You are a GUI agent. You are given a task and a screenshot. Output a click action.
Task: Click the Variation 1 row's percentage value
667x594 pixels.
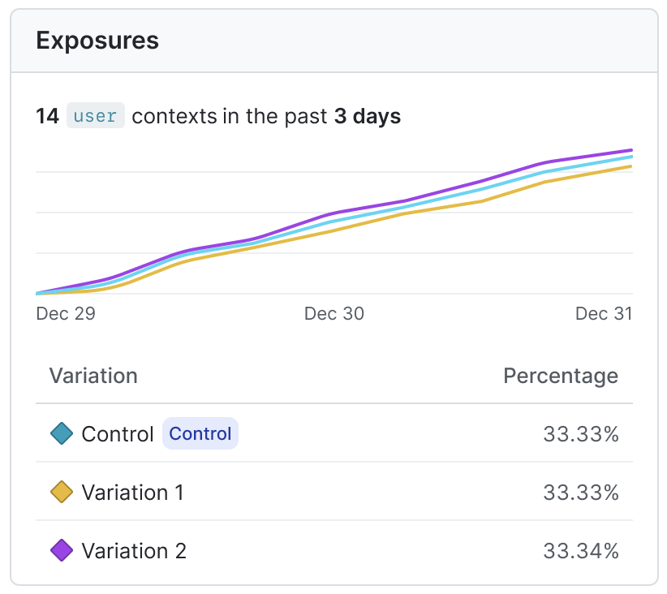tap(581, 493)
